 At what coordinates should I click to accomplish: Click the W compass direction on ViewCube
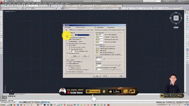170,18
